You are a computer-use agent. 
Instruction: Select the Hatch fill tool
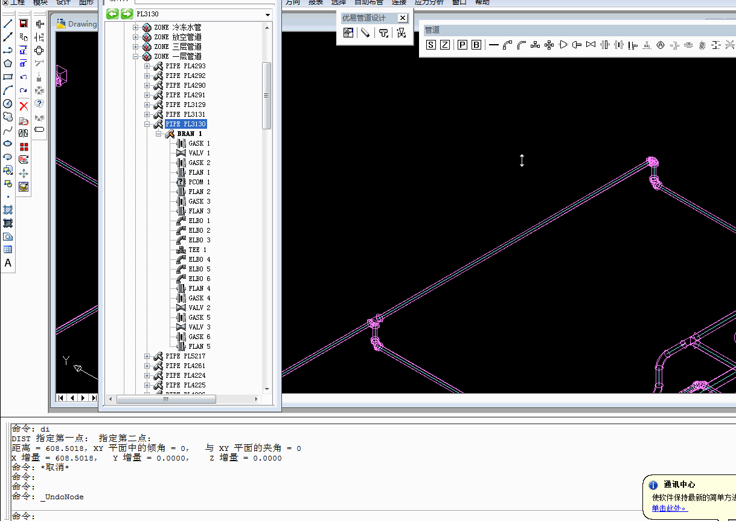pos(8,210)
